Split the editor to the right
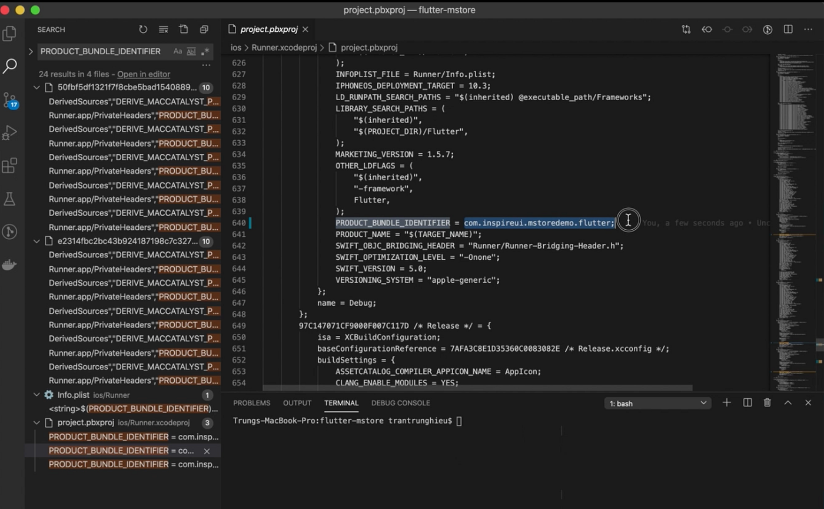Screen dimensions: 824x509 (788, 29)
